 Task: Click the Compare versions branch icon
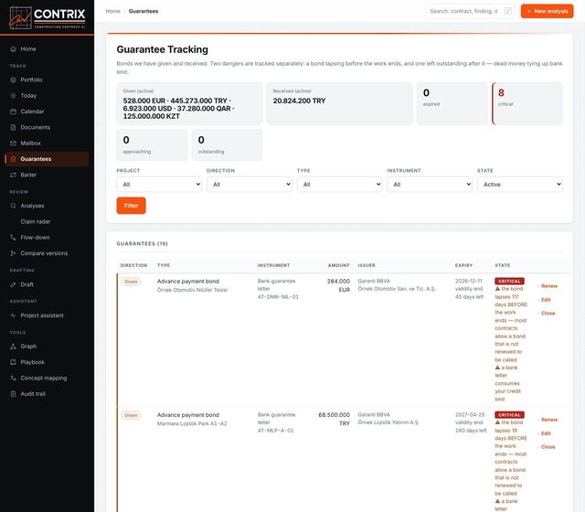tap(13, 253)
